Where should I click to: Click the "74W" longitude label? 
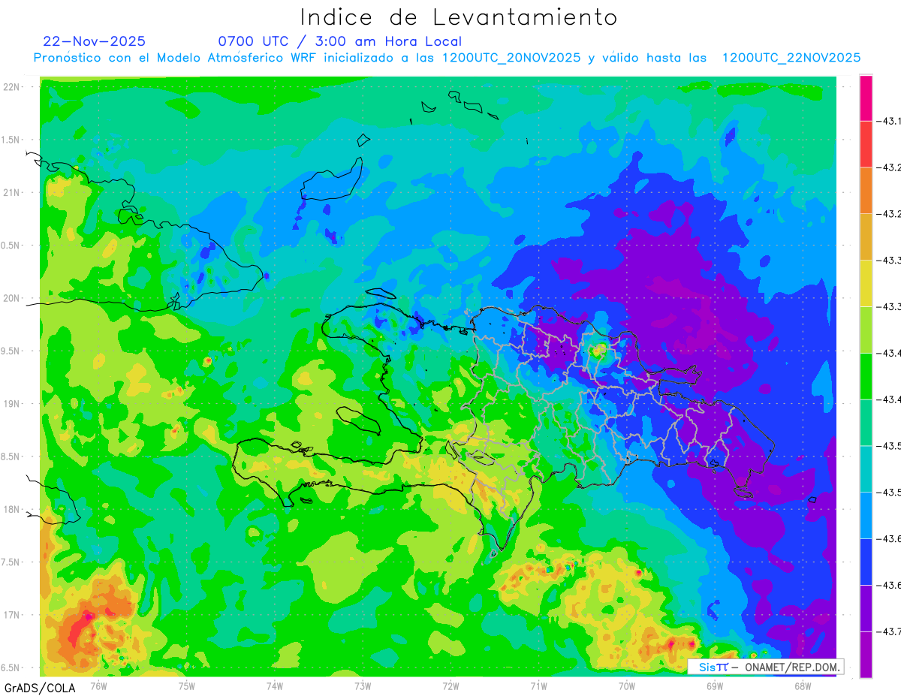pos(275,685)
